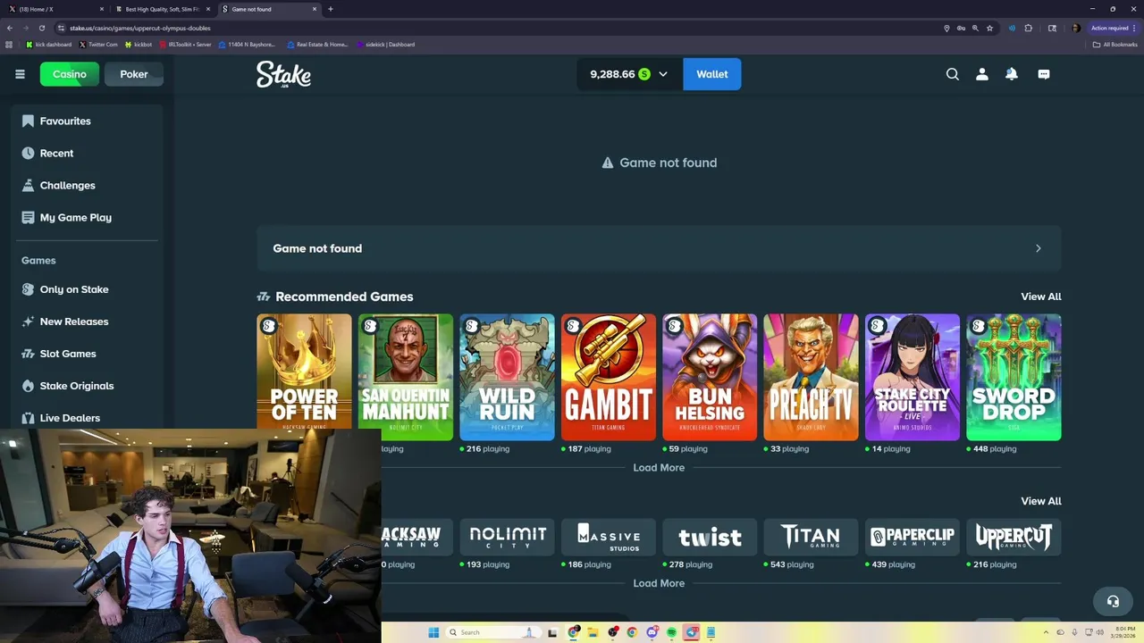1144x643 pixels.
Task: Bookmark this page with the star icon
Action: click(989, 28)
